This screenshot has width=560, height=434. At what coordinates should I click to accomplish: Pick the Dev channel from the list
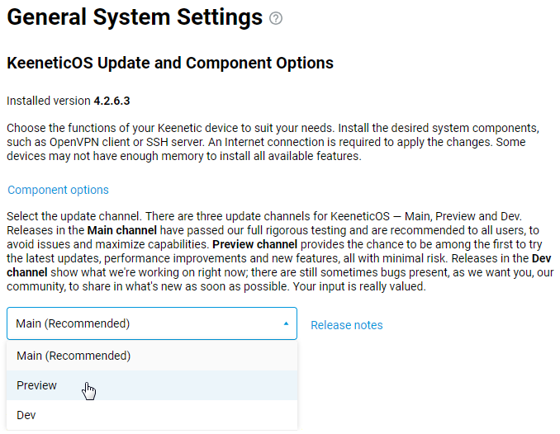click(26, 415)
